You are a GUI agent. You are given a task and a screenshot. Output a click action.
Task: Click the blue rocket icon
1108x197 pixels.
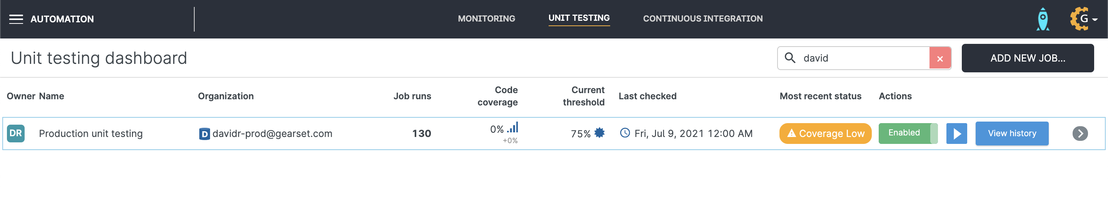(x=1043, y=19)
